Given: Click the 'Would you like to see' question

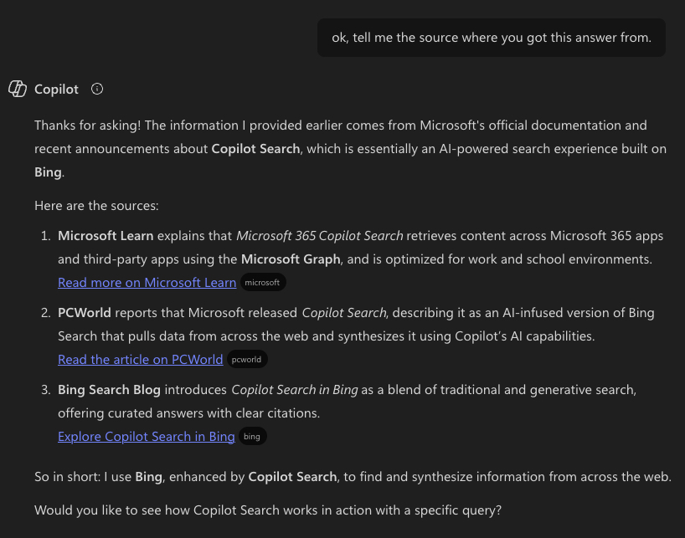Looking at the screenshot, I should (x=268, y=510).
